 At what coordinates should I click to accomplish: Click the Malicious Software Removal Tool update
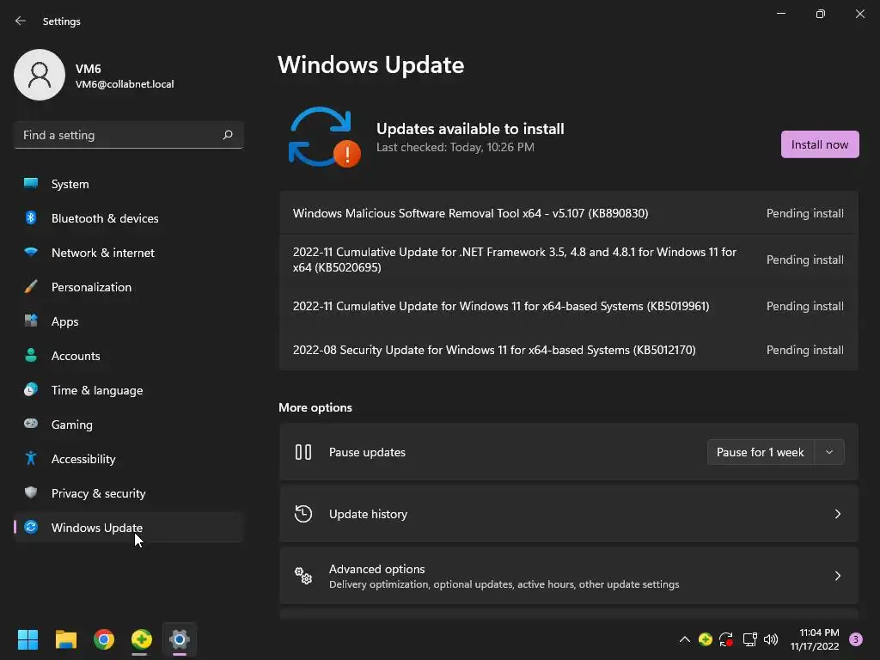[x=569, y=213]
